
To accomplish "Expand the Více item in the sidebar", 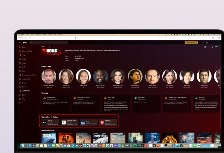I will pyautogui.click(x=20, y=103).
